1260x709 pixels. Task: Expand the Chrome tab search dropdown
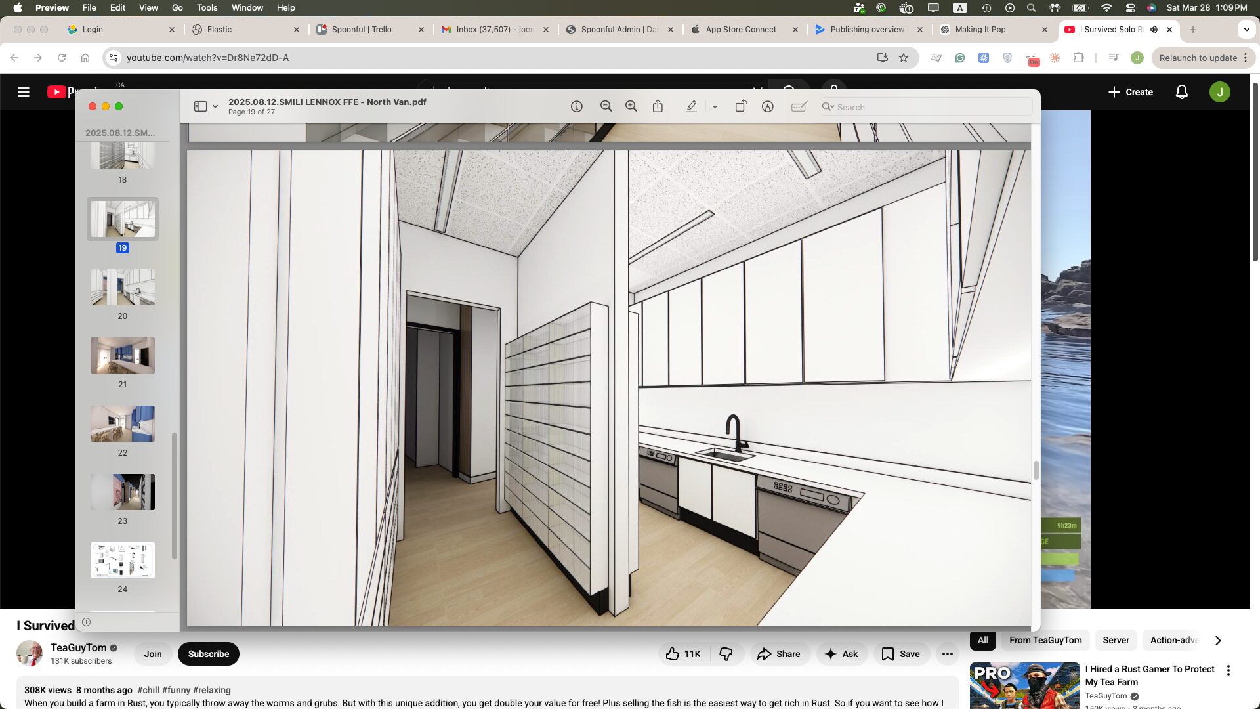1246,30
